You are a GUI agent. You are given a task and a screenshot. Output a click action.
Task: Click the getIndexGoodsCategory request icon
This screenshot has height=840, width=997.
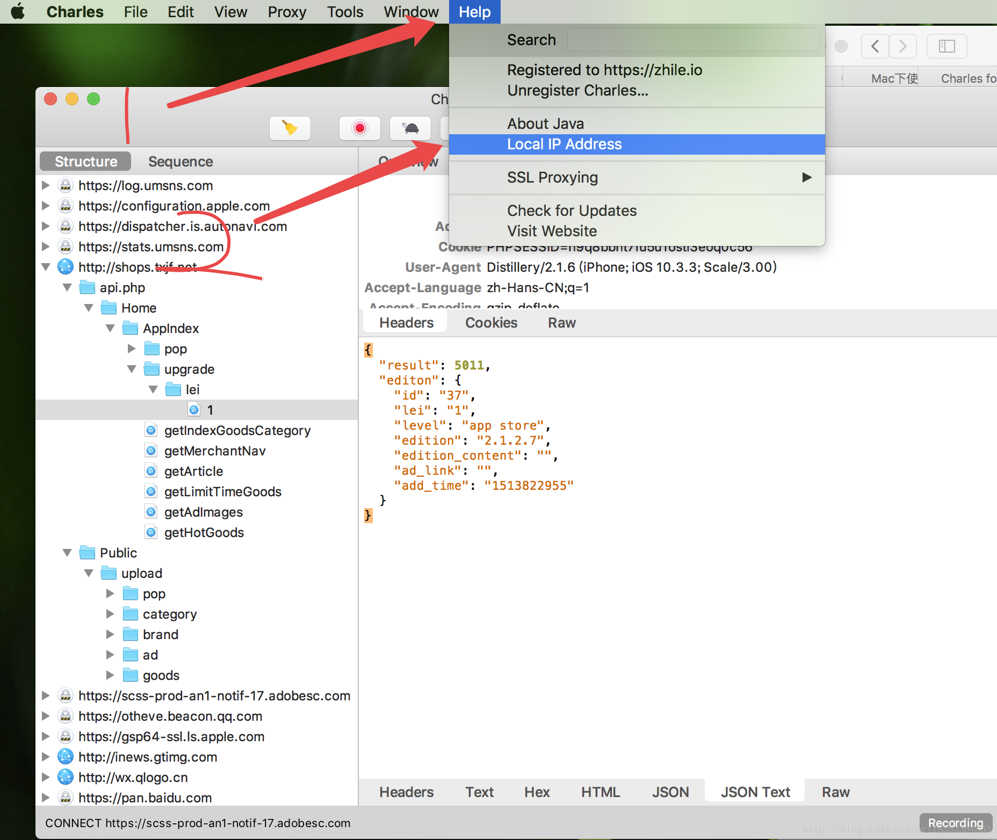pyautogui.click(x=151, y=430)
